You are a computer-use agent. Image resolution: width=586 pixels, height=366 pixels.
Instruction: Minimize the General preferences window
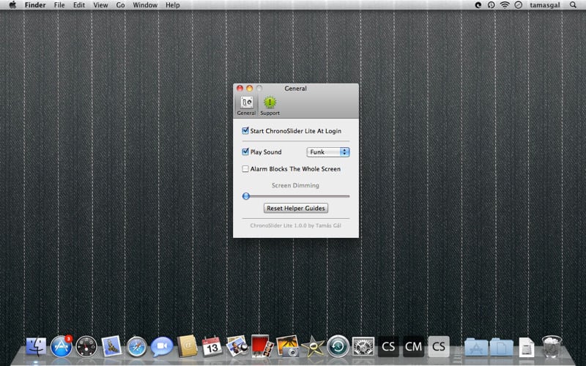(249, 88)
